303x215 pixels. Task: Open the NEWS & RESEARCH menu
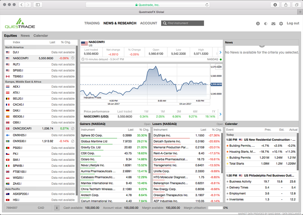coord(120,23)
